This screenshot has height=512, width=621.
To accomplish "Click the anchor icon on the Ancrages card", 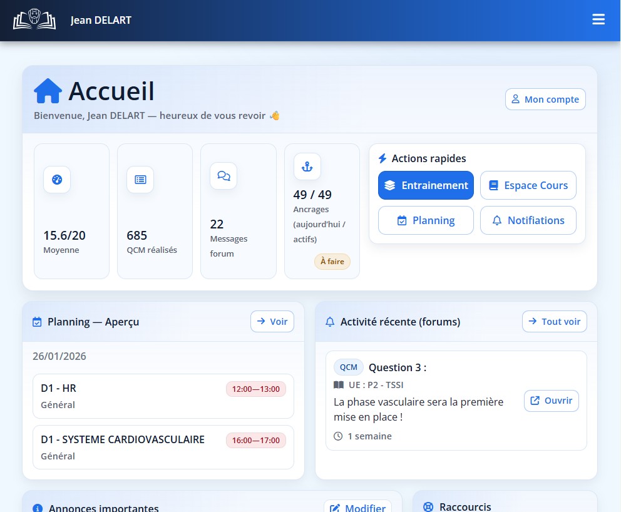I will pyautogui.click(x=307, y=166).
